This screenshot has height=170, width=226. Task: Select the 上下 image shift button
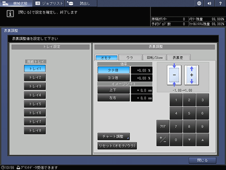tap(114, 90)
